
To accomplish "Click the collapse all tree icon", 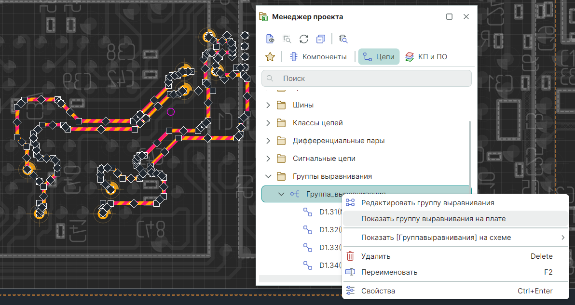I will pyautogui.click(x=321, y=39).
